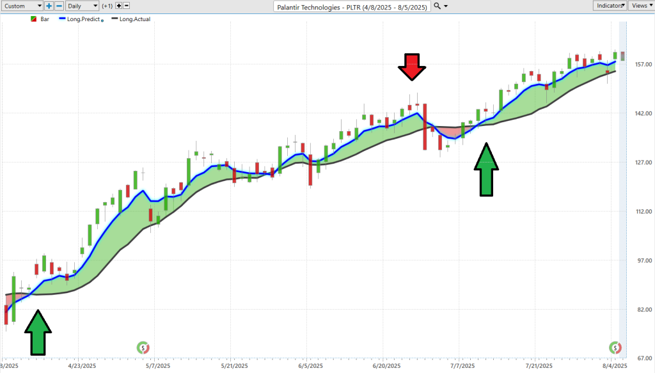Toggle the Long.Predict legend series
The image size is (655, 373).
pyautogui.click(x=83, y=19)
